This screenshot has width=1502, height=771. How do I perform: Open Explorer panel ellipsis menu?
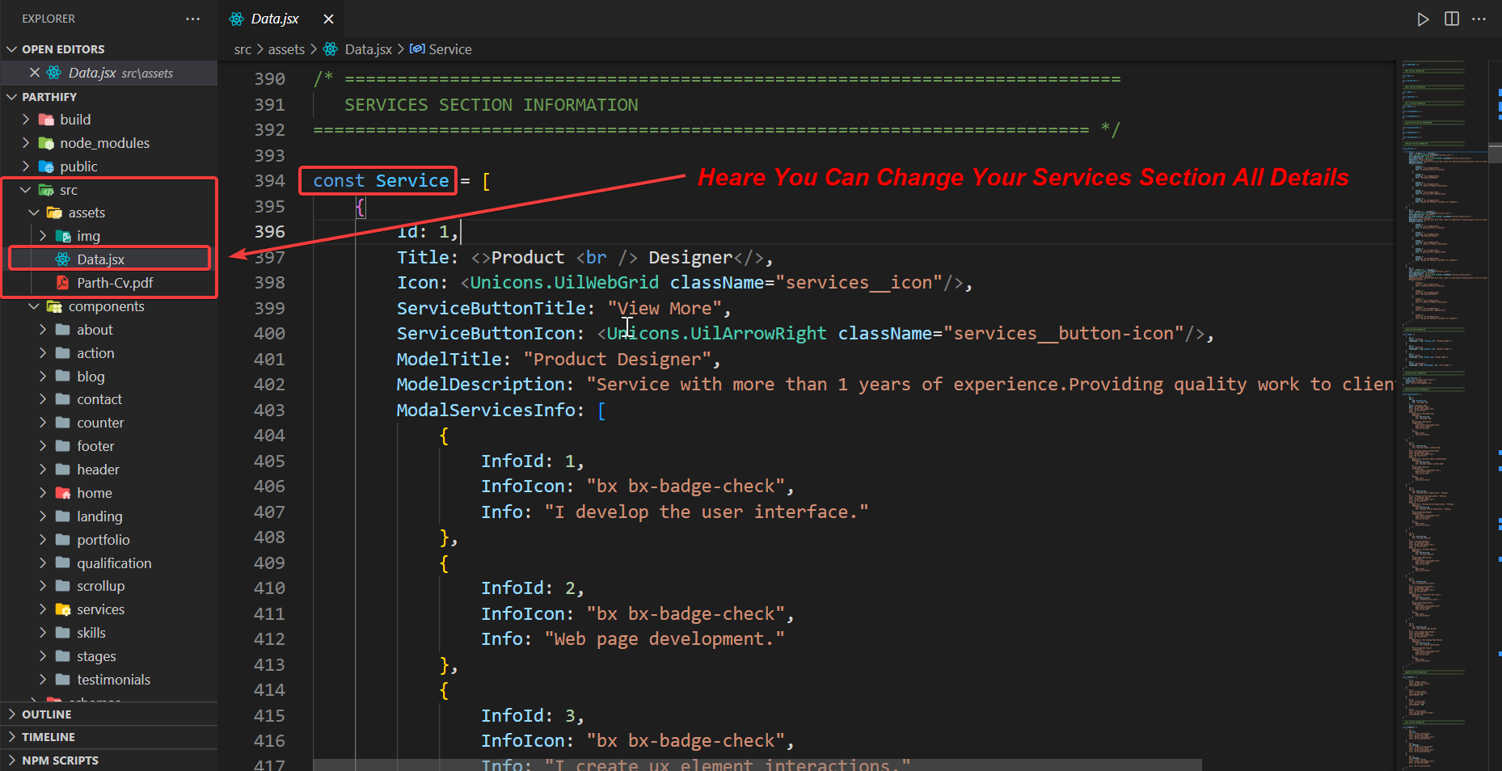(192, 19)
